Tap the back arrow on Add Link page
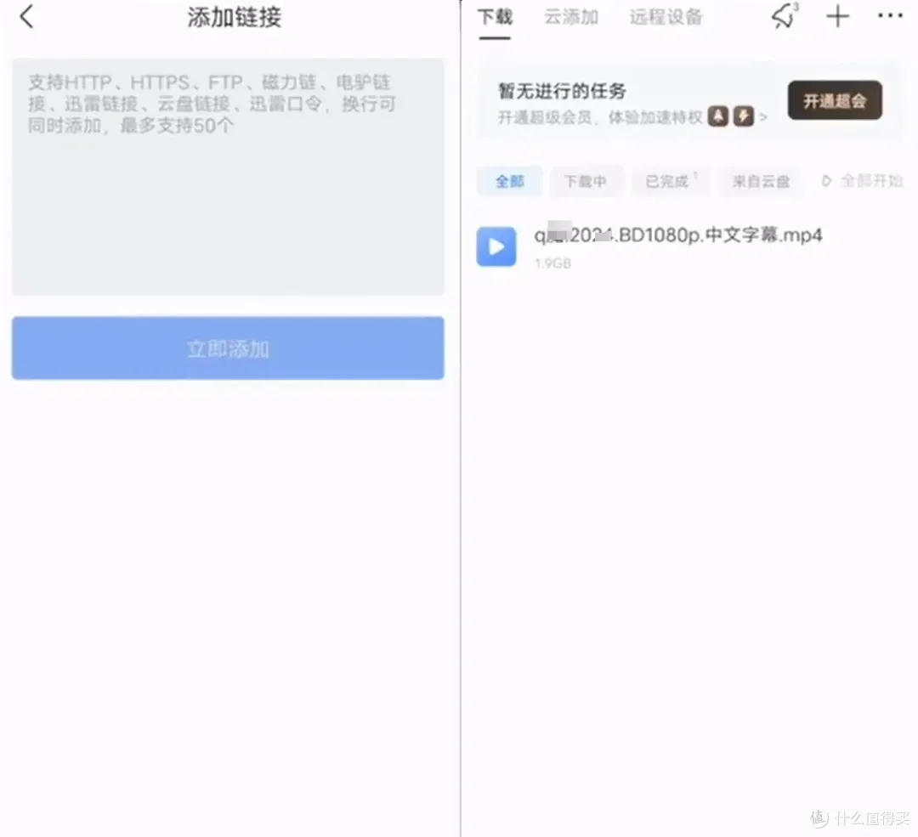918x837 pixels. [x=27, y=16]
